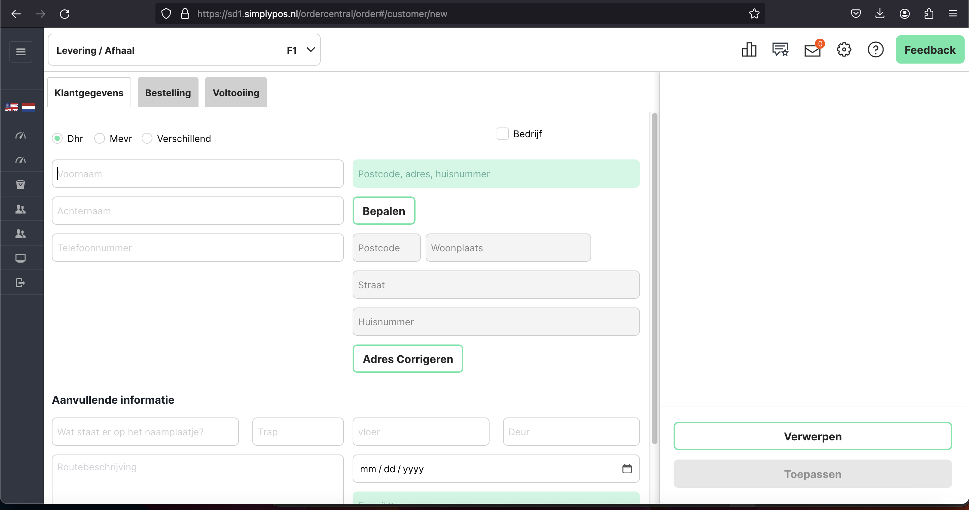
Task: Open the monitor screen sidebar icon
Action: click(21, 258)
